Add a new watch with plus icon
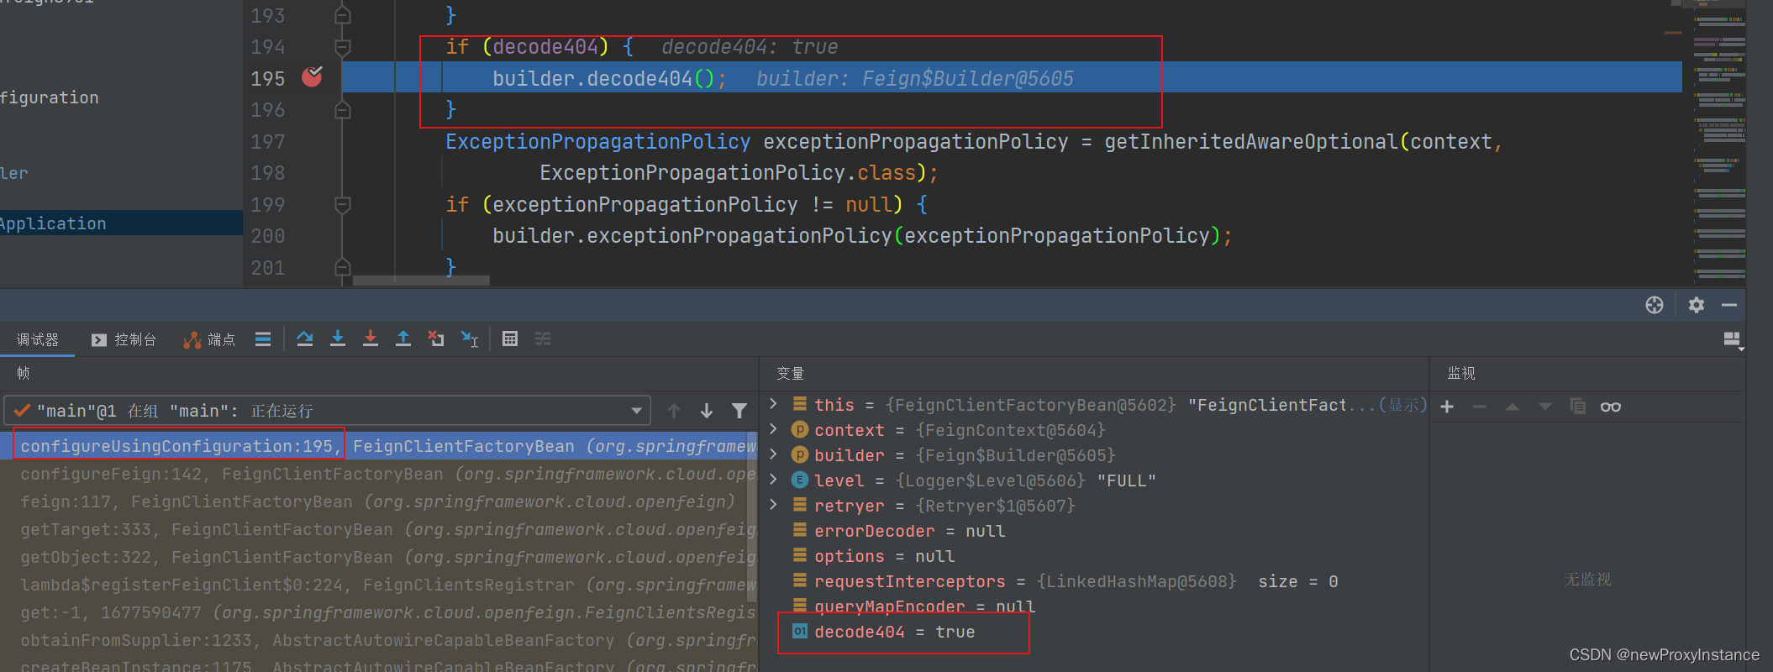 tap(1447, 407)
